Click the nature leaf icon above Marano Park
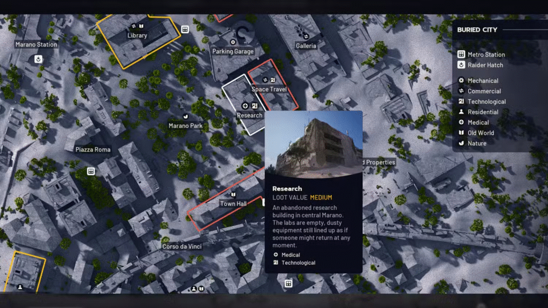 pyautogui.click(x=186, y=116)
